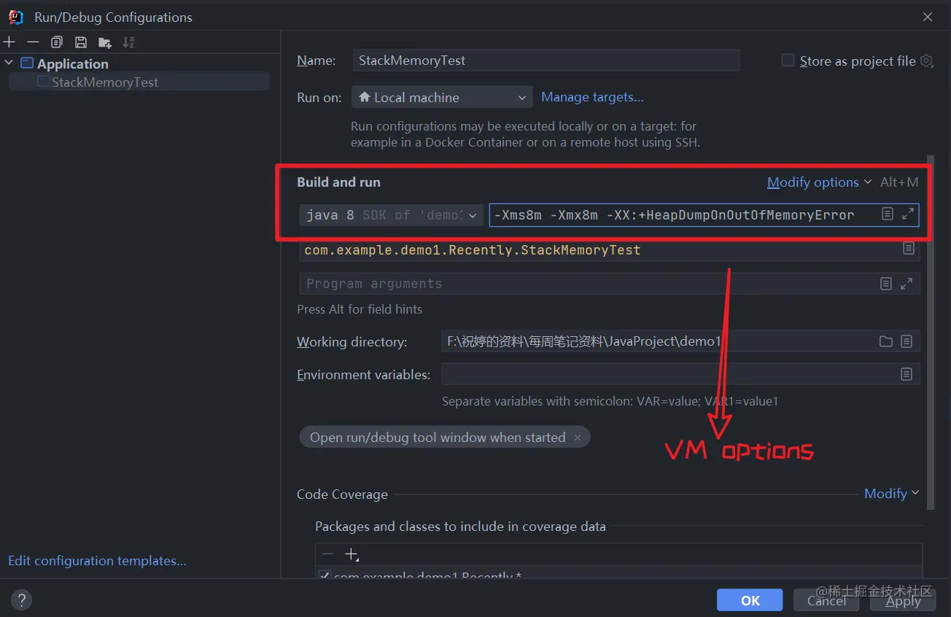The width and height of the screenshot is (951, 617).
Task: Close the Run/Debug Configurations dialog
Action: click(x=928, y=17)
